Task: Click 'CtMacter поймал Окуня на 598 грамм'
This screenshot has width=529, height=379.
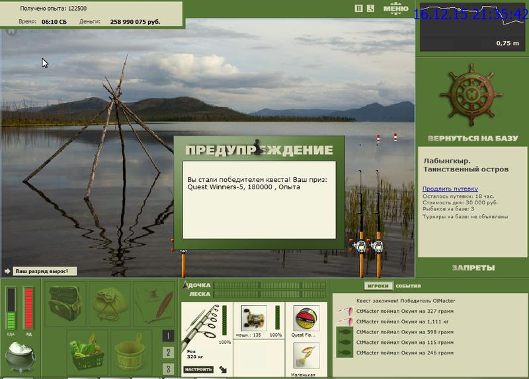Action: 405,332
